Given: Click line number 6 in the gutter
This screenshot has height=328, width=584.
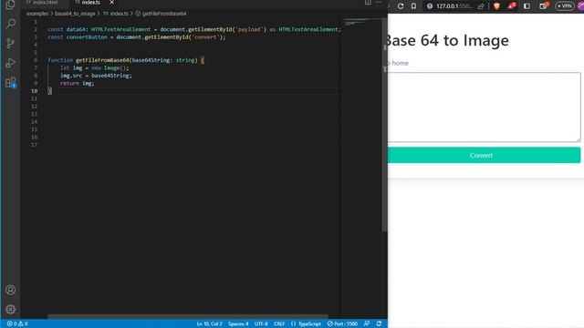Looking at the screenshot, I should tap(36, 60).
